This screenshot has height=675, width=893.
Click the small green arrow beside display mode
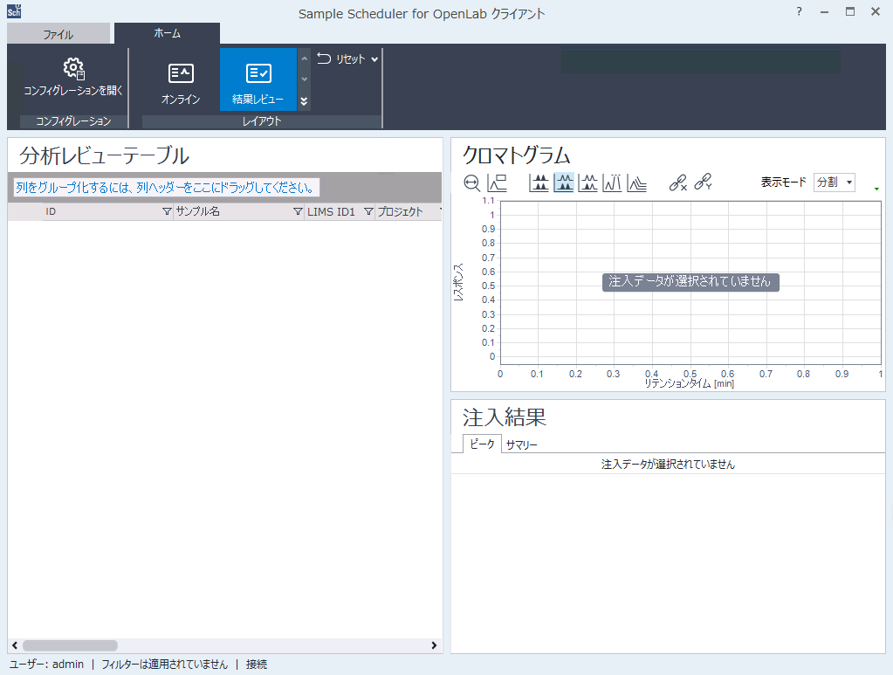tap(876, 189)
